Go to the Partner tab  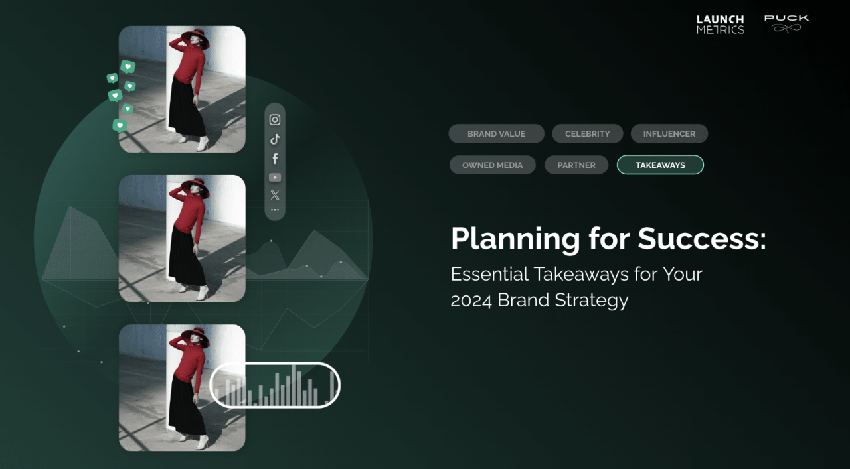(576, 165)
